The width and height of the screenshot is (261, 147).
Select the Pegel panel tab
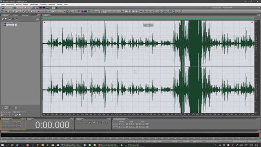coord(4,131)
